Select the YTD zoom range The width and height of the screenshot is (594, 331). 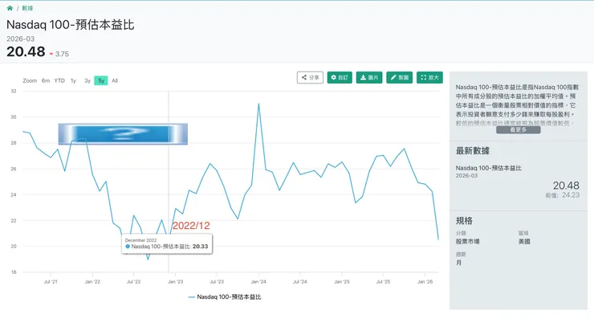[59, 81]
